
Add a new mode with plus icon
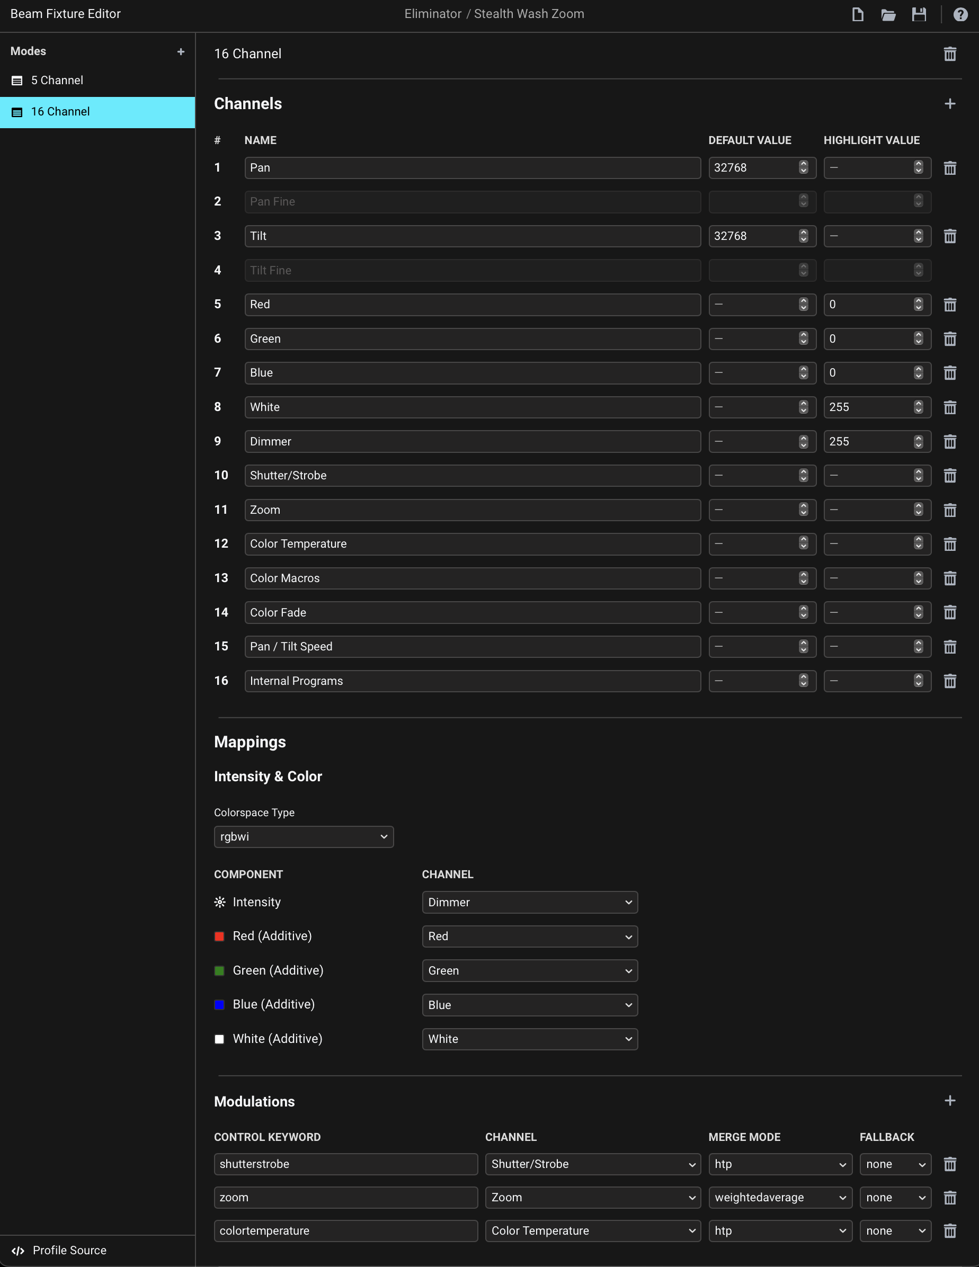pyautogui.click(x=181, y=51)
